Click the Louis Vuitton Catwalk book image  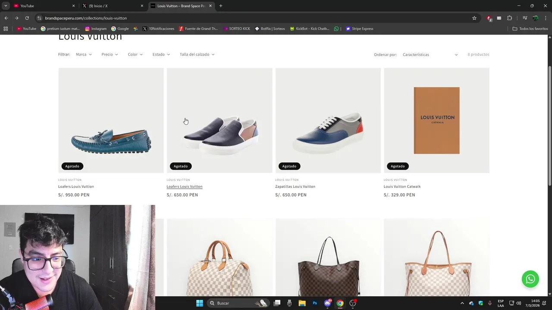[436, 121]
